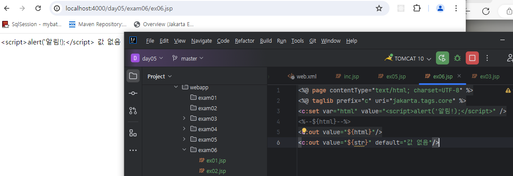513x176 pixels.
Task: Click the IntelliJ IDEA logo icon
Action: 133,41
